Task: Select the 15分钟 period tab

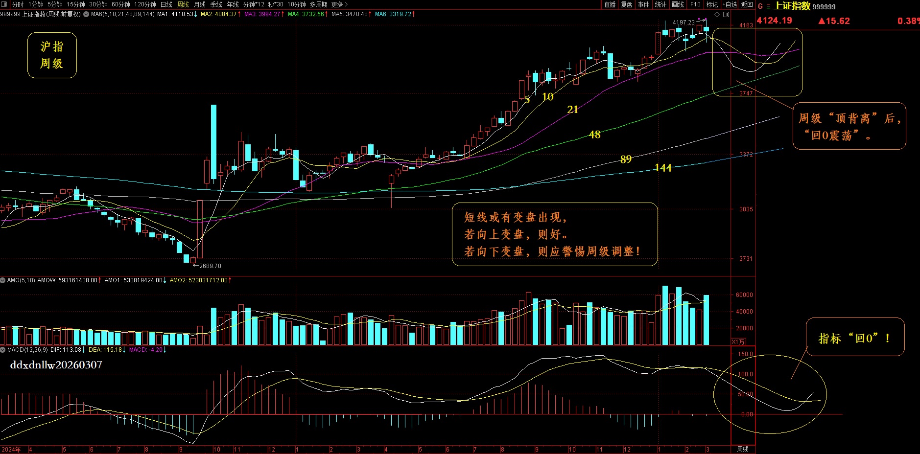Action: [x=76, y=4]
